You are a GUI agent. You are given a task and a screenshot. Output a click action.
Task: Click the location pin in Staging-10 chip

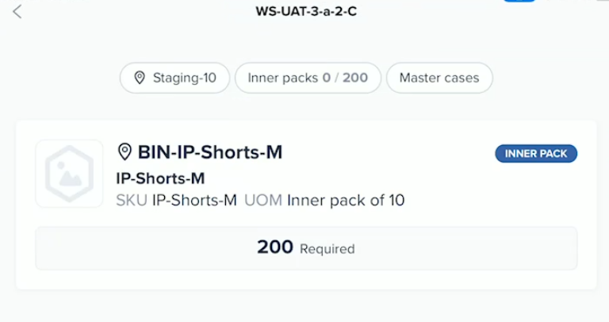(x=140, y=78)
